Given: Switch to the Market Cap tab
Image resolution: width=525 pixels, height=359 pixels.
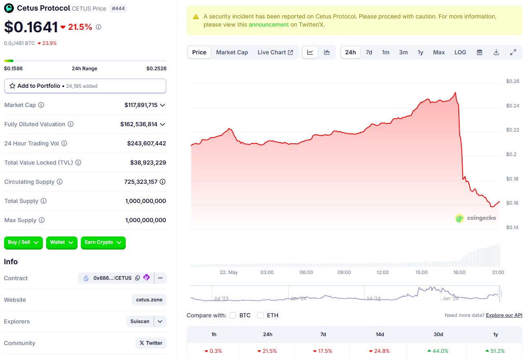Looking at the screenshot, I should (232, 52).
